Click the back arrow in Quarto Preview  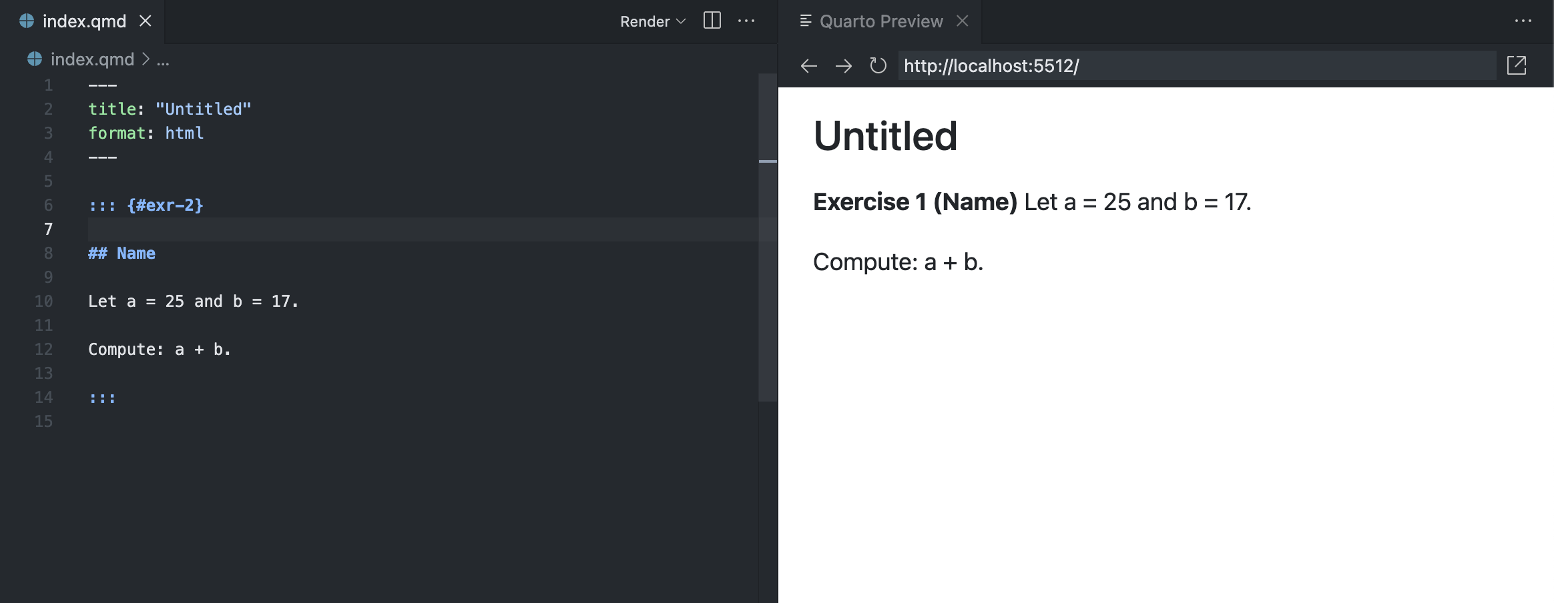click(x=809, y=65)
